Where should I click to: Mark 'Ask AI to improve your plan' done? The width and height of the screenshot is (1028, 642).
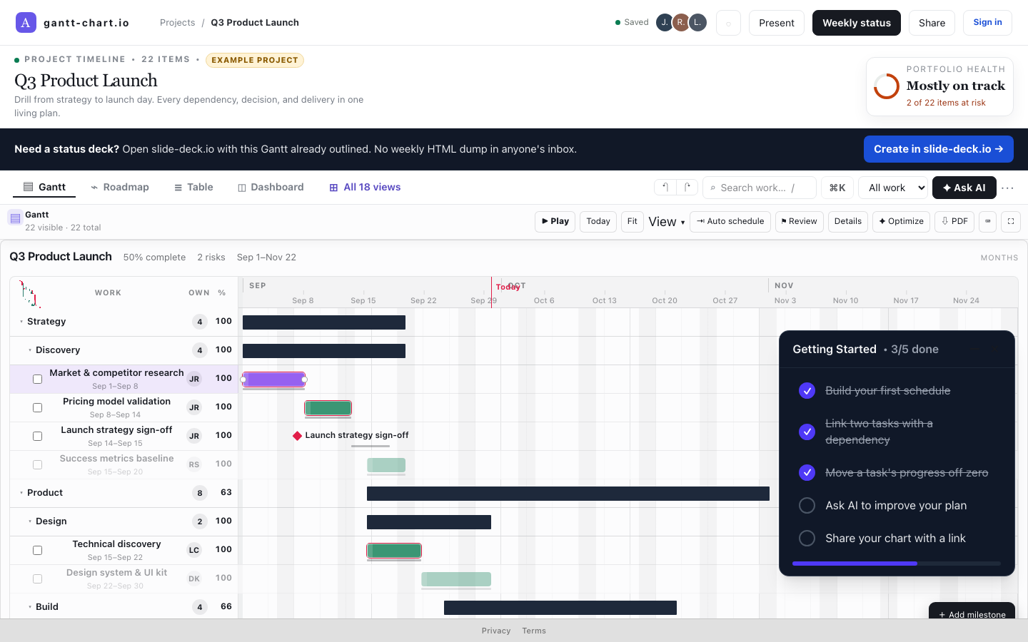[x=807, y=505]
